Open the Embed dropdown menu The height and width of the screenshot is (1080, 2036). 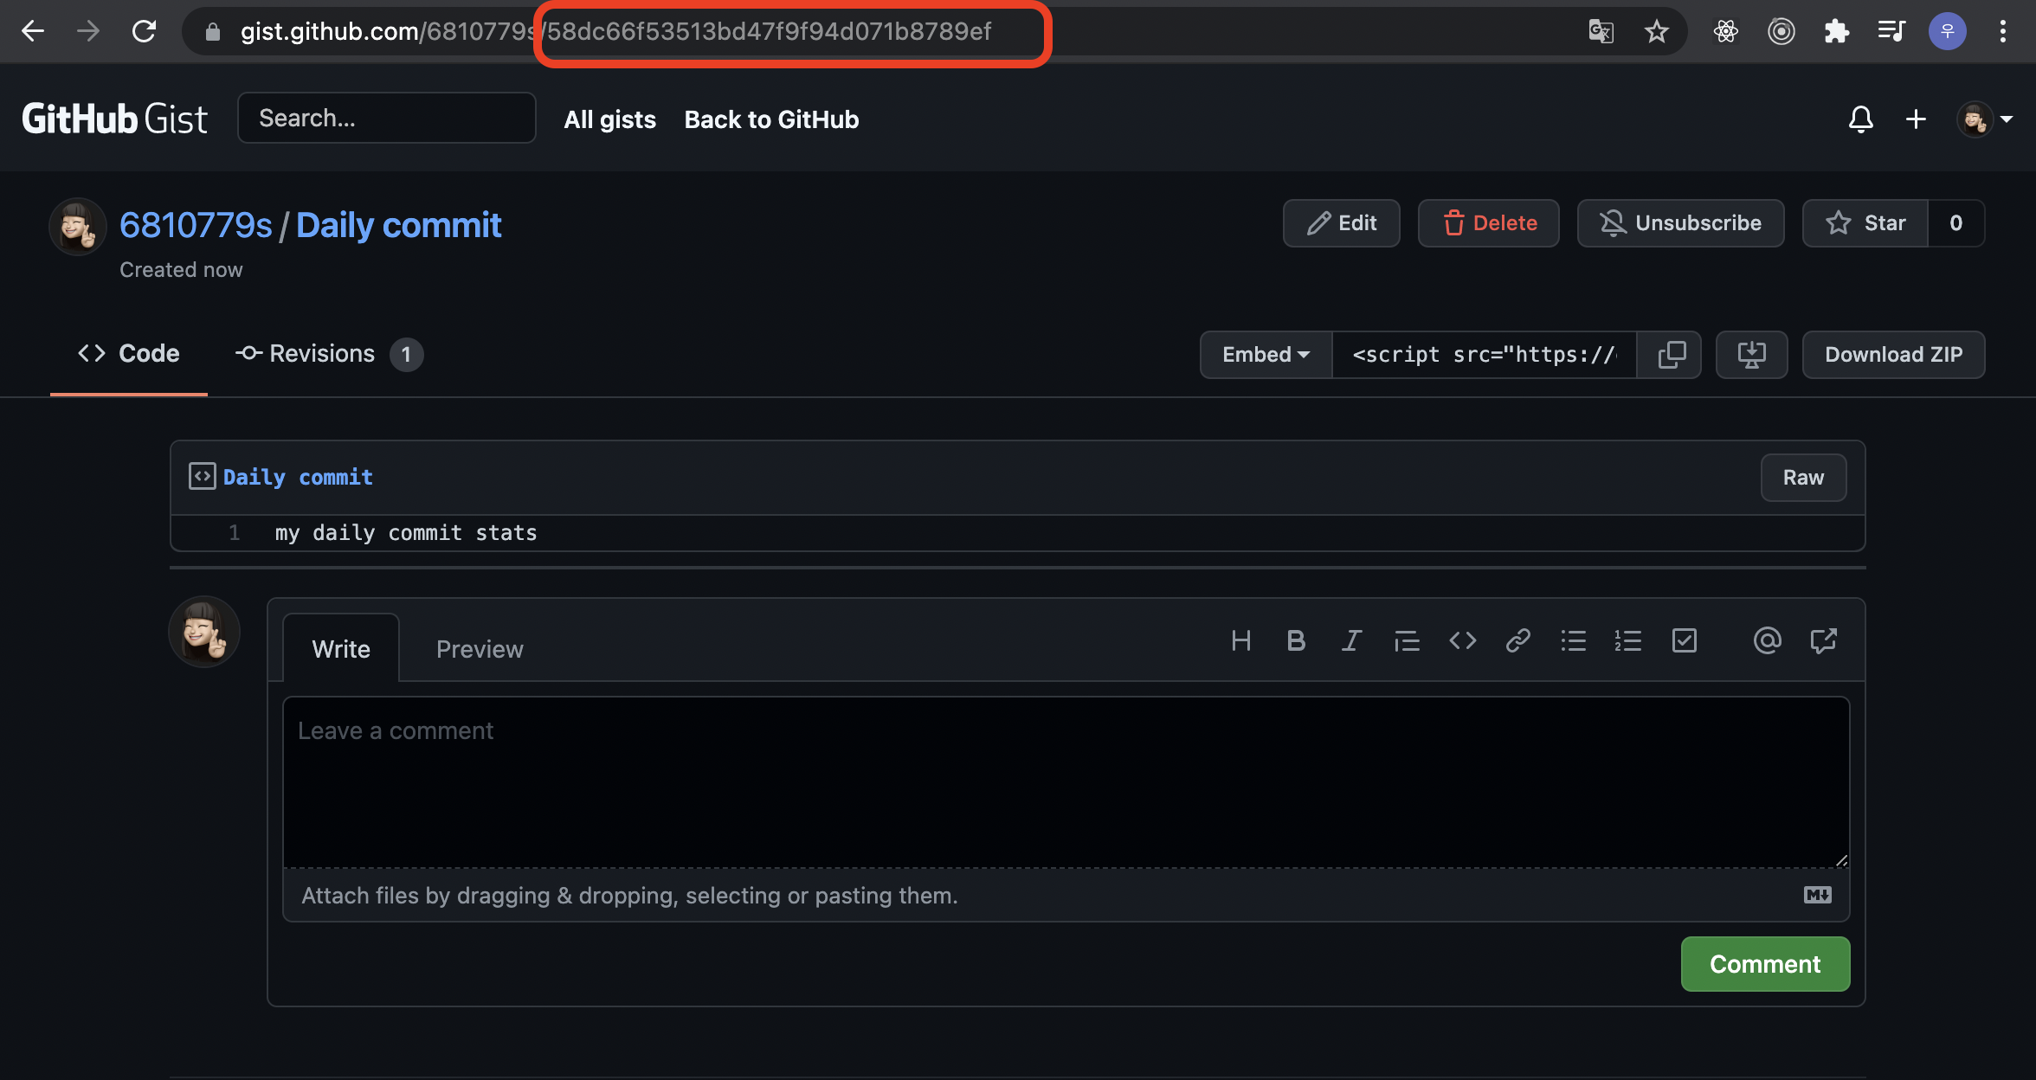(x=1266, y=355)
